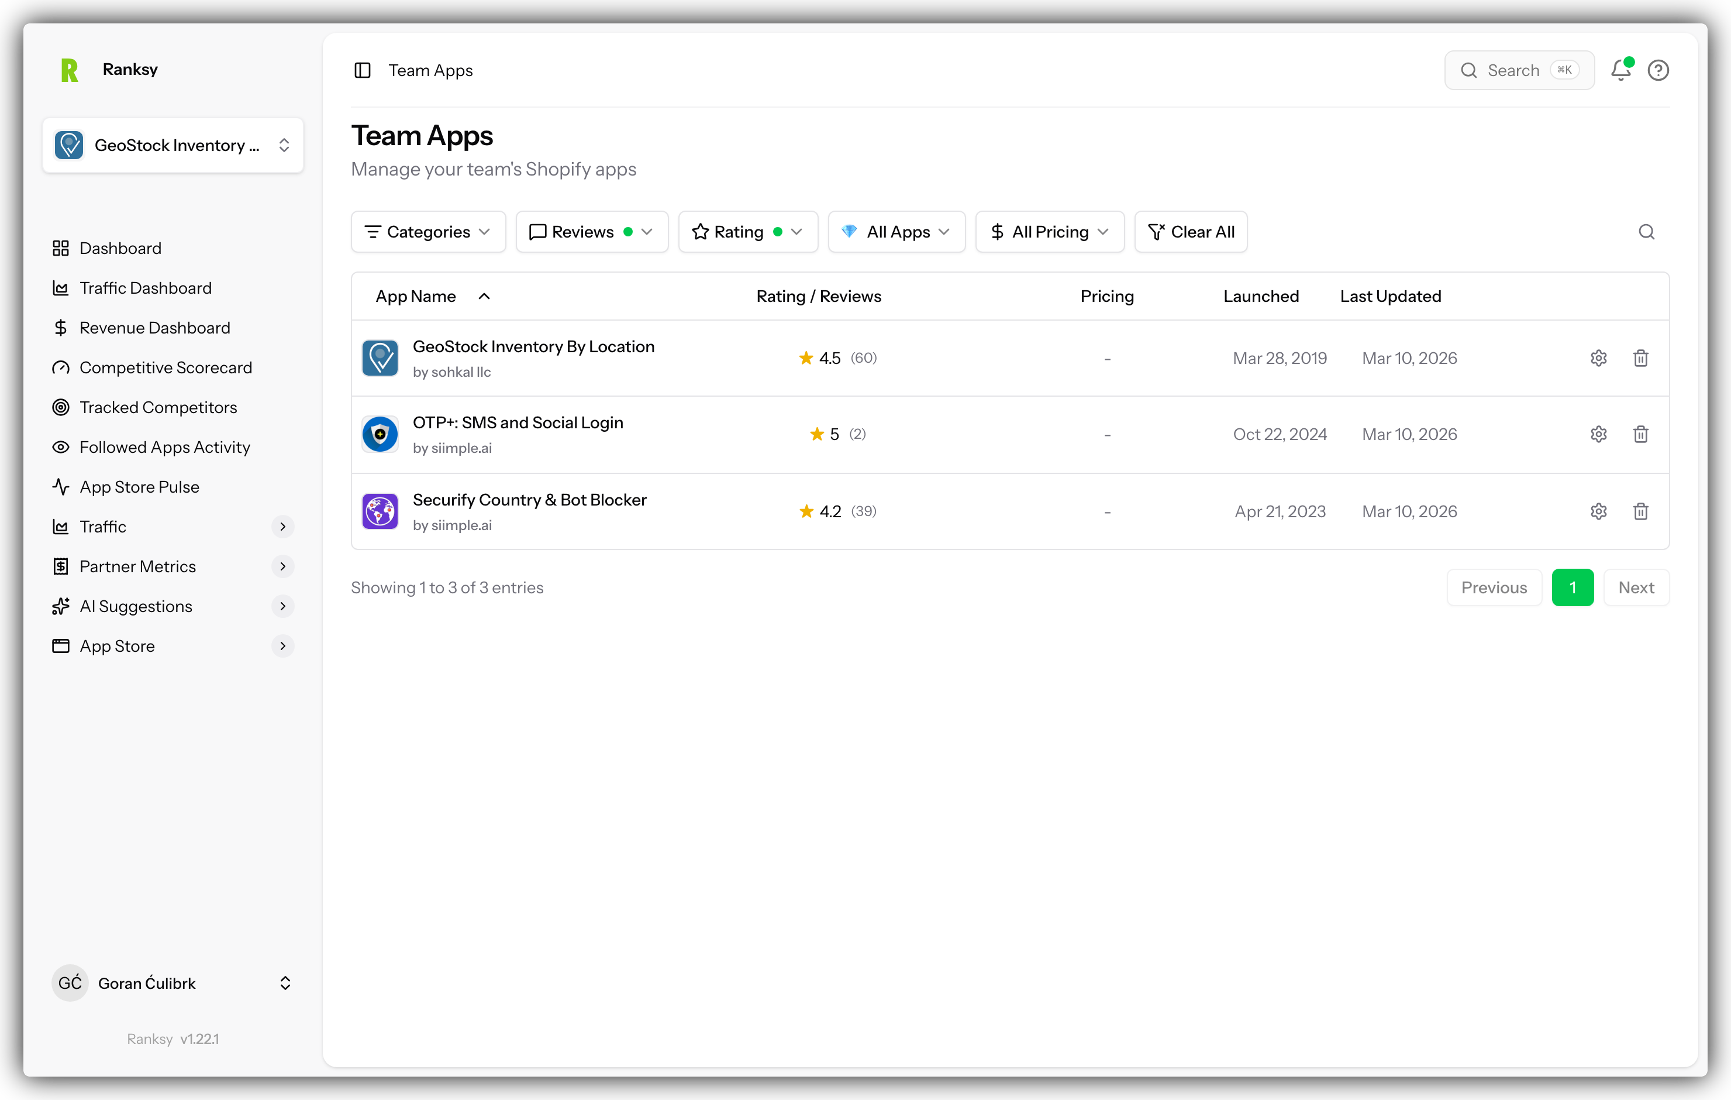Click the Next page button
The height and width of the screenshot is (1100, 1731).
[1636, 588]
